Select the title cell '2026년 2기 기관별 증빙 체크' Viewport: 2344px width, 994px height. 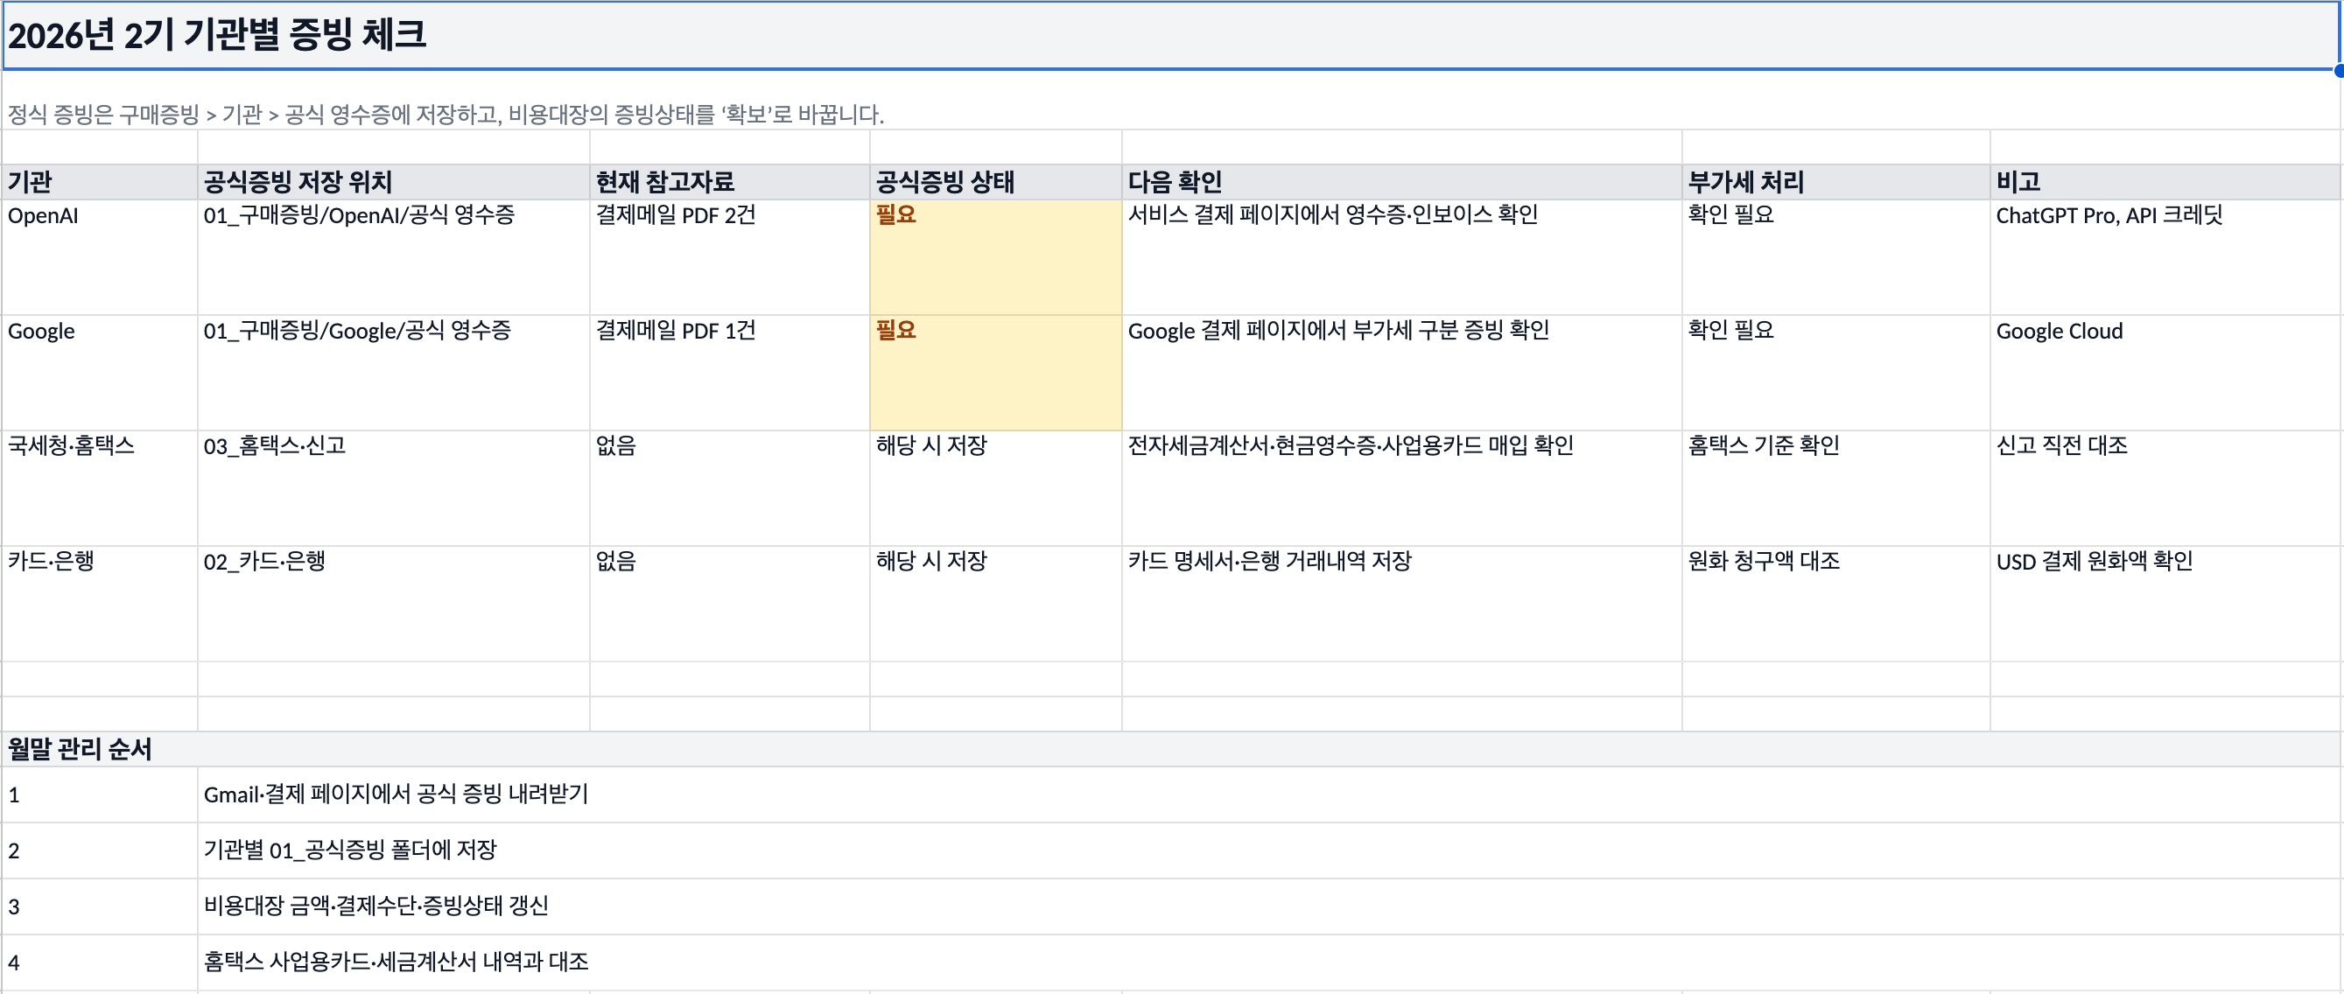(x=1170, y=36)
